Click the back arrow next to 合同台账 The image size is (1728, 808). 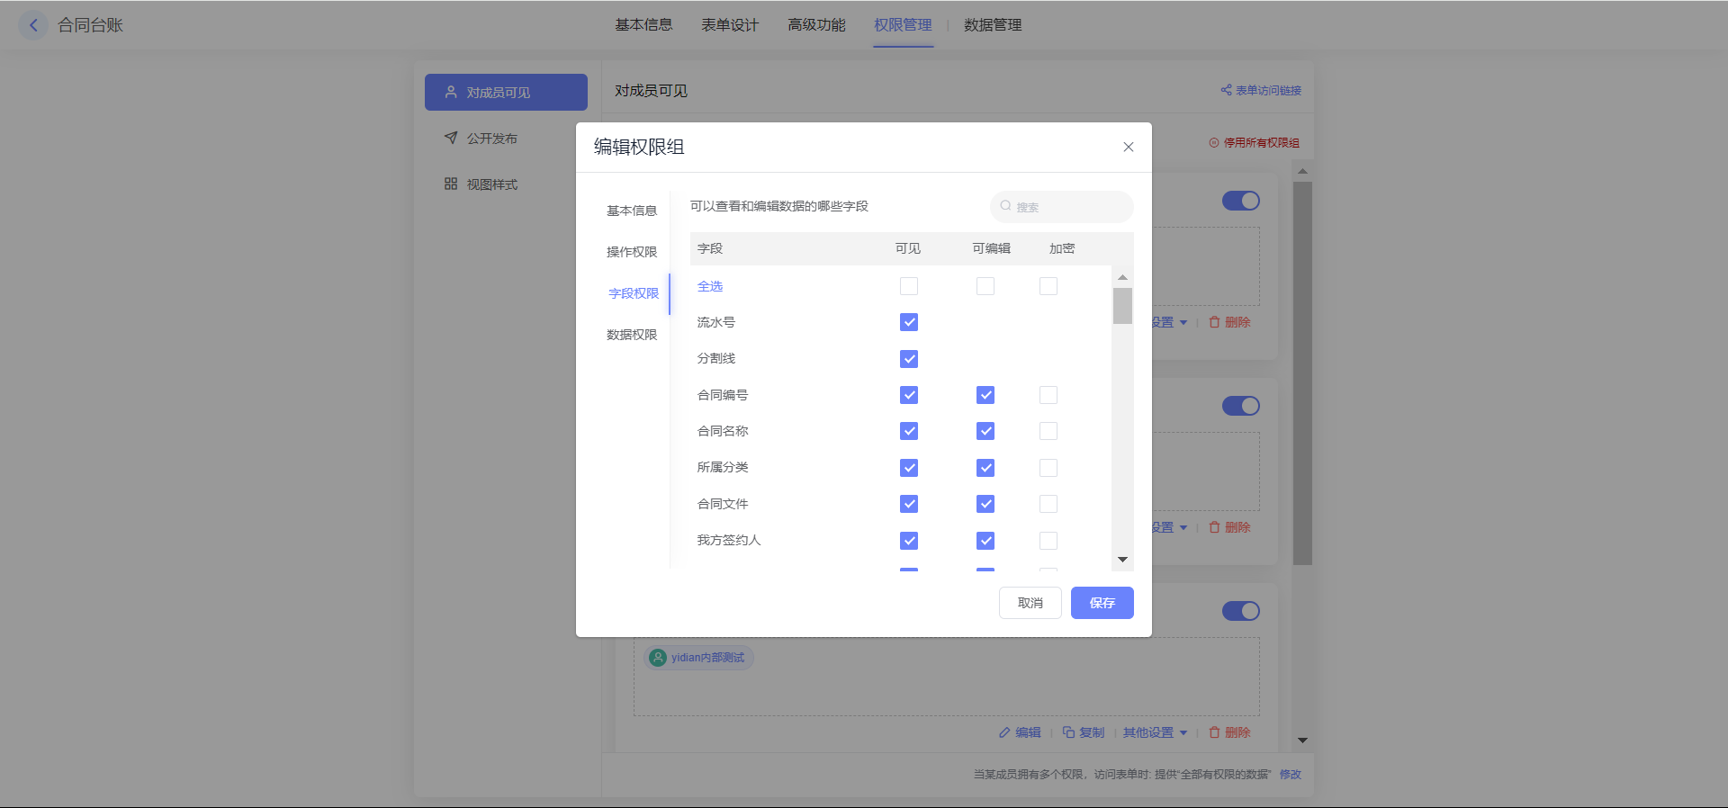pos(33,25)
